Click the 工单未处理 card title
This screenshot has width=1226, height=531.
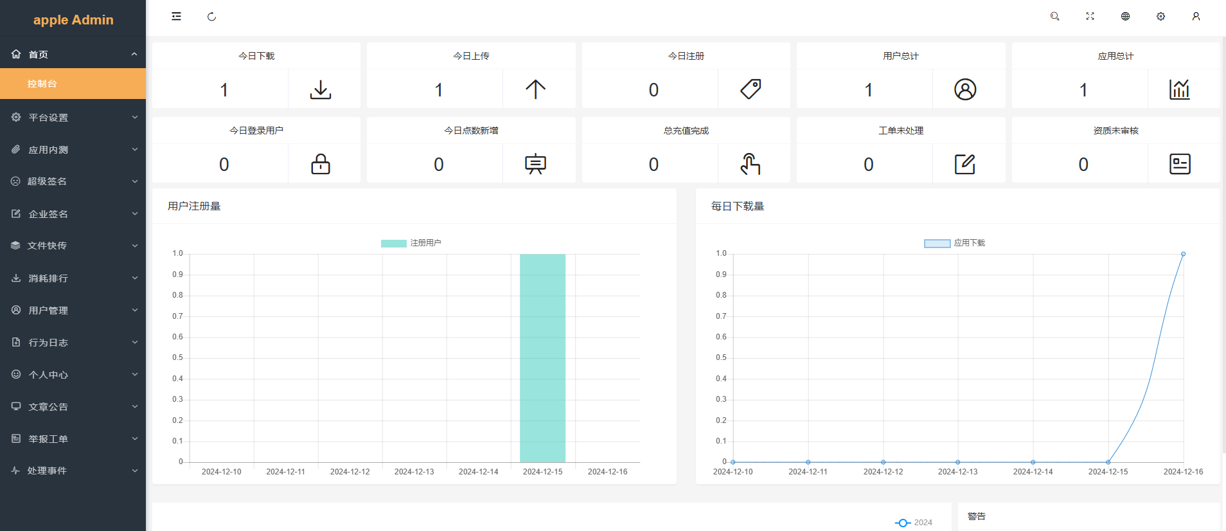(901, 130)
